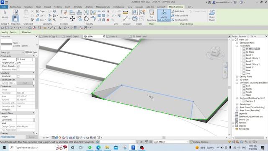The height and width of the screenshot is (151, 268).
Task: Click the Edit Boundary tool
Action: point(152,16)
